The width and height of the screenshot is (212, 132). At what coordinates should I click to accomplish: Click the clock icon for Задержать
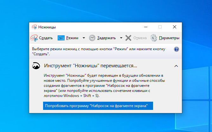click(92, 38)
